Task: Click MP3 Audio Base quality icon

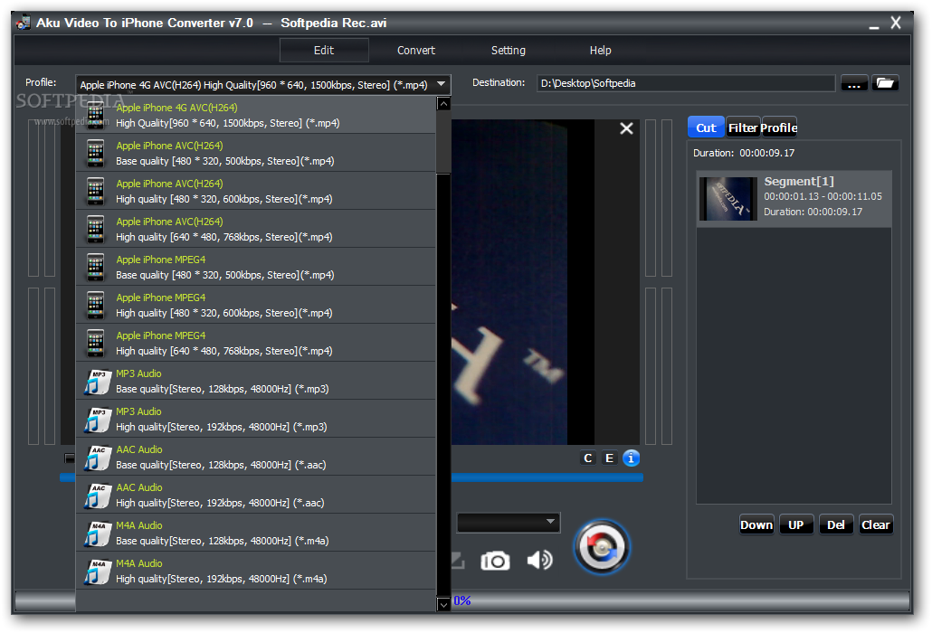Action: point(98,382)
